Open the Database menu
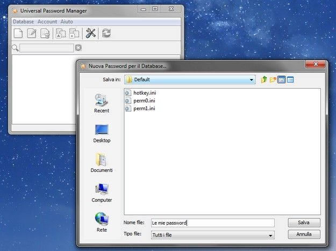336x251 pixels. pyautogui.click(x=23, y=21)
